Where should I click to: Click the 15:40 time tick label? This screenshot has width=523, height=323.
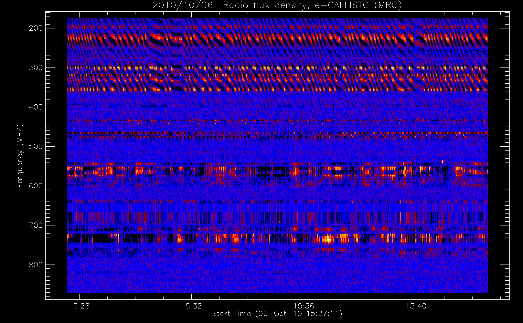click(x=416, y=306)
